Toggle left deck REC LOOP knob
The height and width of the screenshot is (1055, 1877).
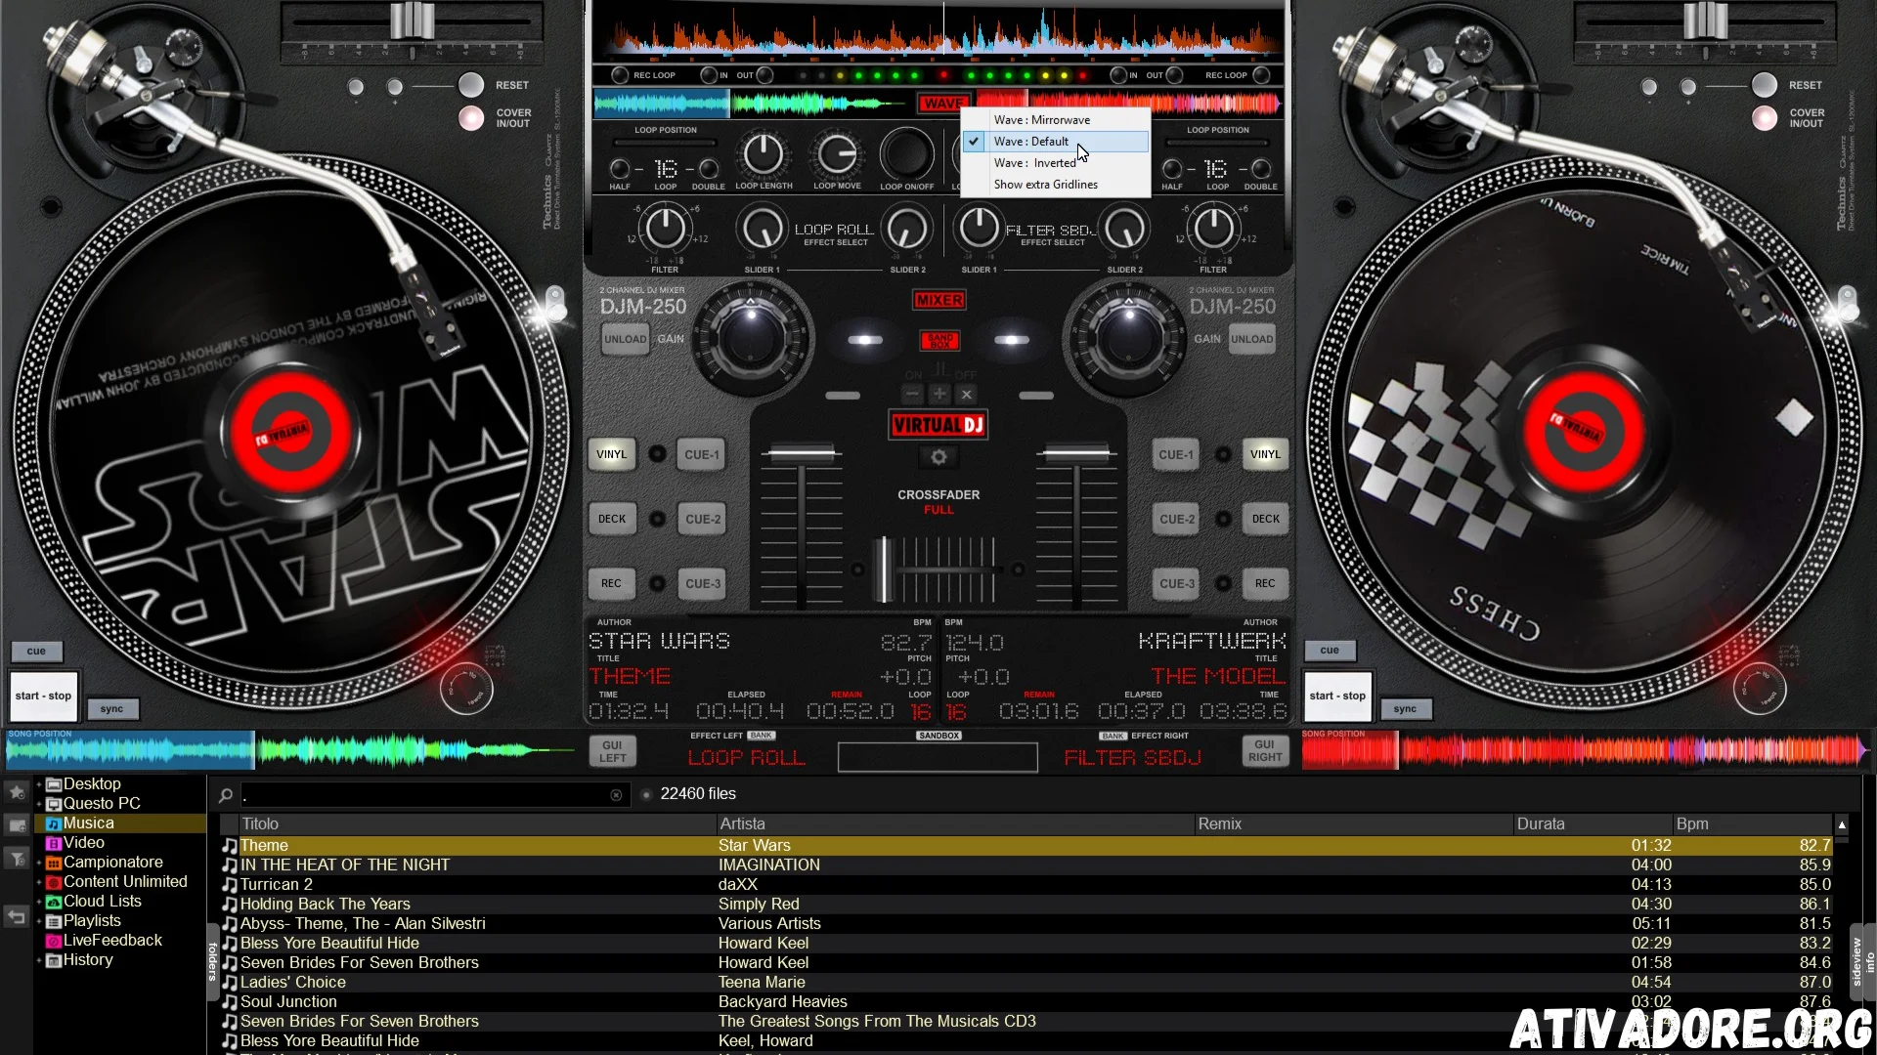pyautogui.click(x=620, y=75)
